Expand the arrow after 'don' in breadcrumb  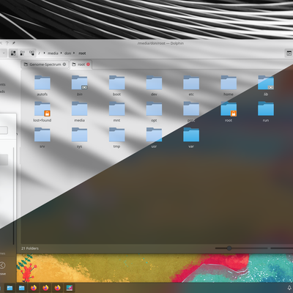(74, 53)
